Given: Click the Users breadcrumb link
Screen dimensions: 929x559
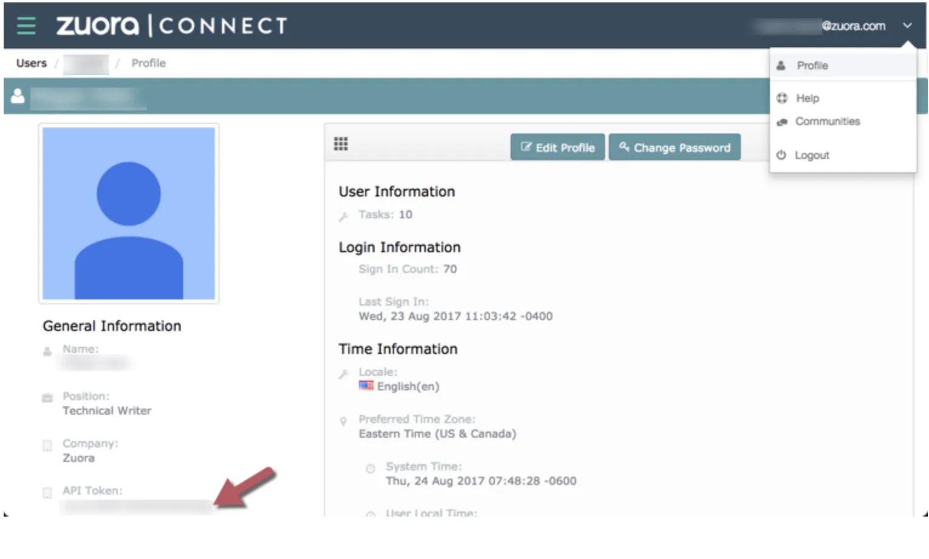Looking at the screenshot, I should 32,63.
